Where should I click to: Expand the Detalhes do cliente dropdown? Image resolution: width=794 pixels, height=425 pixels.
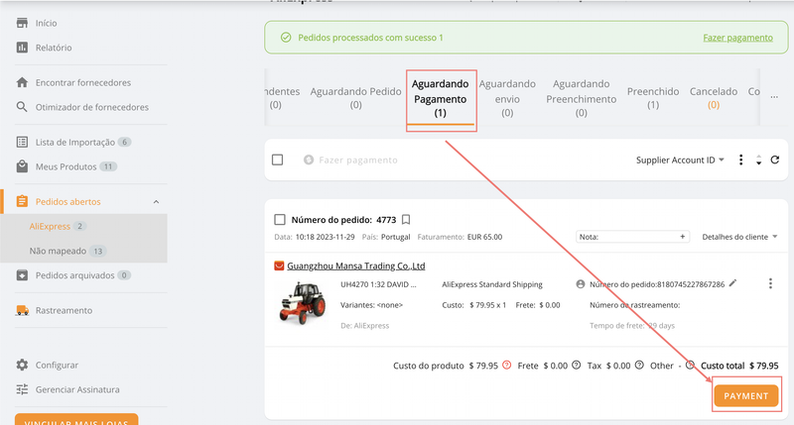(x=739, y=237)
